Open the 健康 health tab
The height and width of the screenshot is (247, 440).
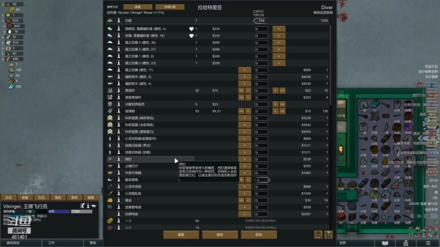(90, 197)
